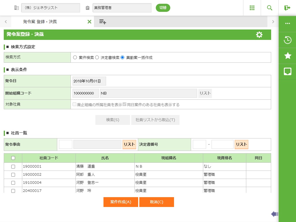Click the search magnifier icon
Image resolution: width=296 pixels, height=222 pixels.
click(270, 8)
